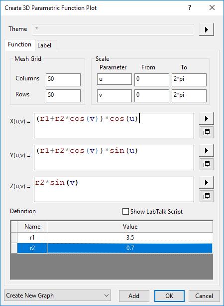Open function menu arrow for X(u,v)
224x306 pixels.
[x=207, y=118]
